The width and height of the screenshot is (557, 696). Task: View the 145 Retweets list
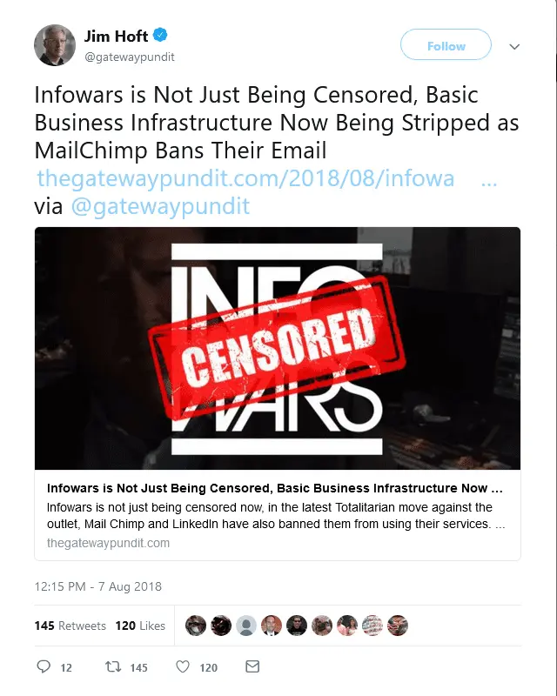(70, 626)
